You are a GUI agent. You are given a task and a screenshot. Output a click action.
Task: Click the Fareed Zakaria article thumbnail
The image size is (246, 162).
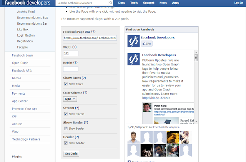[166, 121]
